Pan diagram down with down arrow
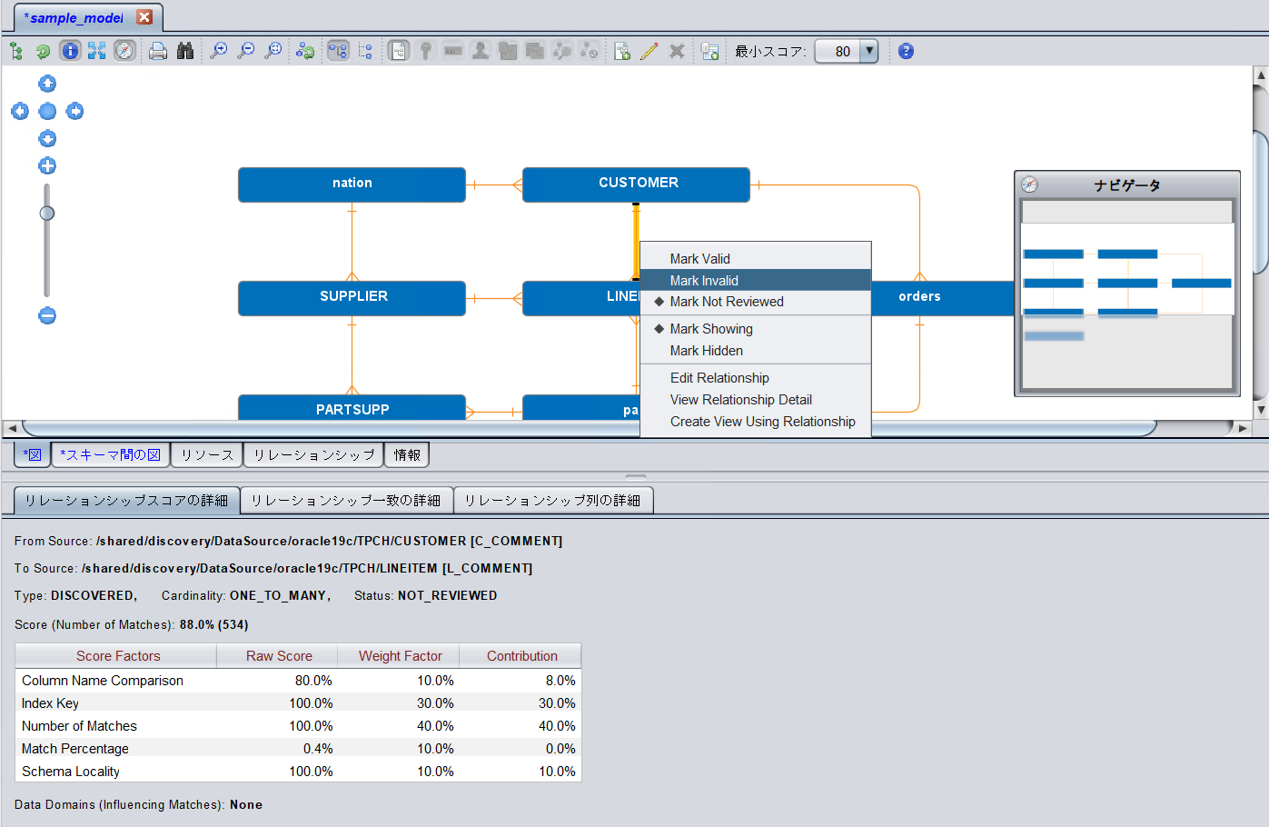This screenshot has height=827, width=1269. click(47, 138)
